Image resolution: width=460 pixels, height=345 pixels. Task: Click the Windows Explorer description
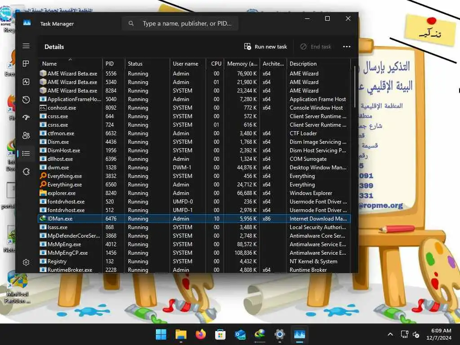311,193
